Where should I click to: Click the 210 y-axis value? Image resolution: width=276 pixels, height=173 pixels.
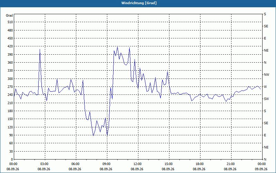[x=10, y=103]
